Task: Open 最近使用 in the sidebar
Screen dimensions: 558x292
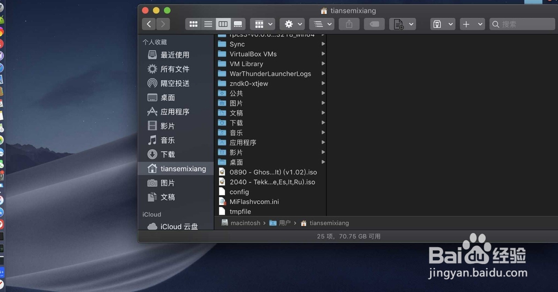Action: click(x=176, y=55)
